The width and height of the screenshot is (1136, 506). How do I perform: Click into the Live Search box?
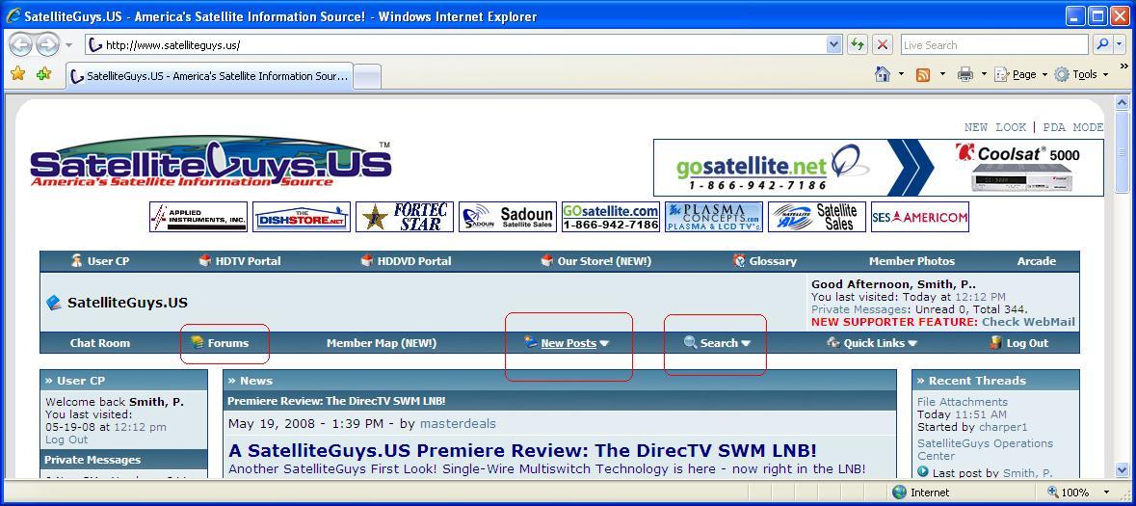tap(994, 45)
